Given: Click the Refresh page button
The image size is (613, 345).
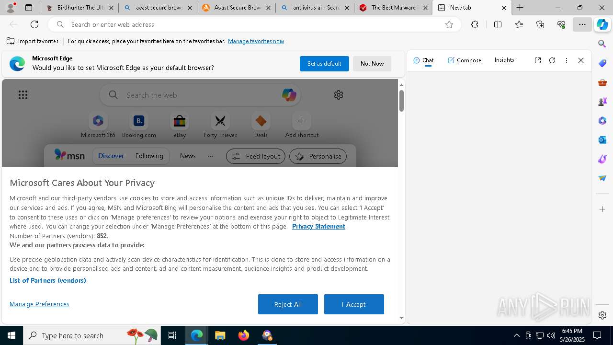Looking at the screenshot, I should pyautogui.click(x=34, y=24).
